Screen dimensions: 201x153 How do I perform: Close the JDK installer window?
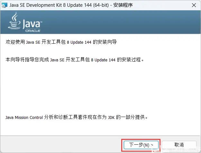(194, 5)
